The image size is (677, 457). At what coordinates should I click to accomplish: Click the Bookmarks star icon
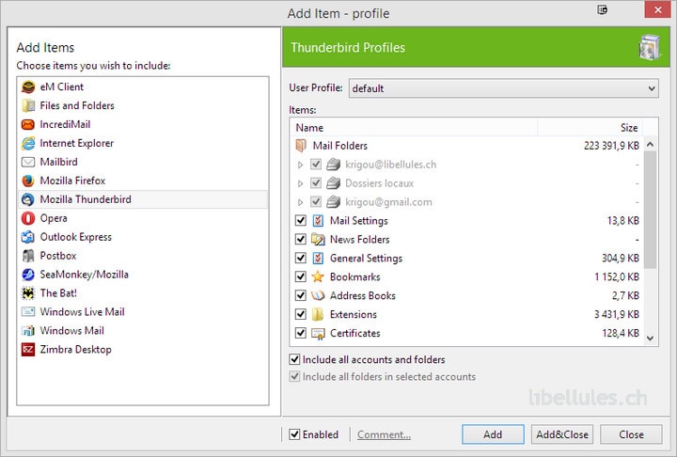[x=318, y=276]
